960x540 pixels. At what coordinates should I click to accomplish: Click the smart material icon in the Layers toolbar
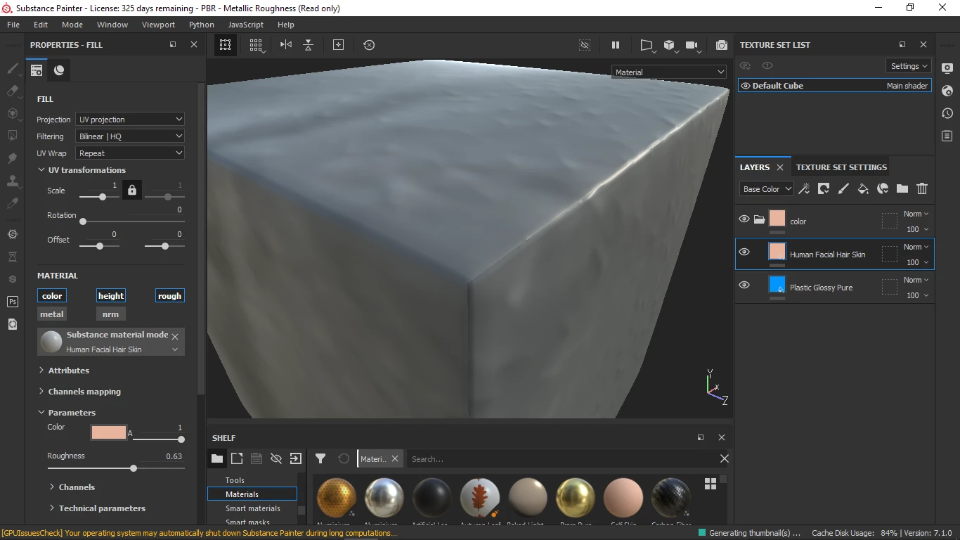pos(883,188)
